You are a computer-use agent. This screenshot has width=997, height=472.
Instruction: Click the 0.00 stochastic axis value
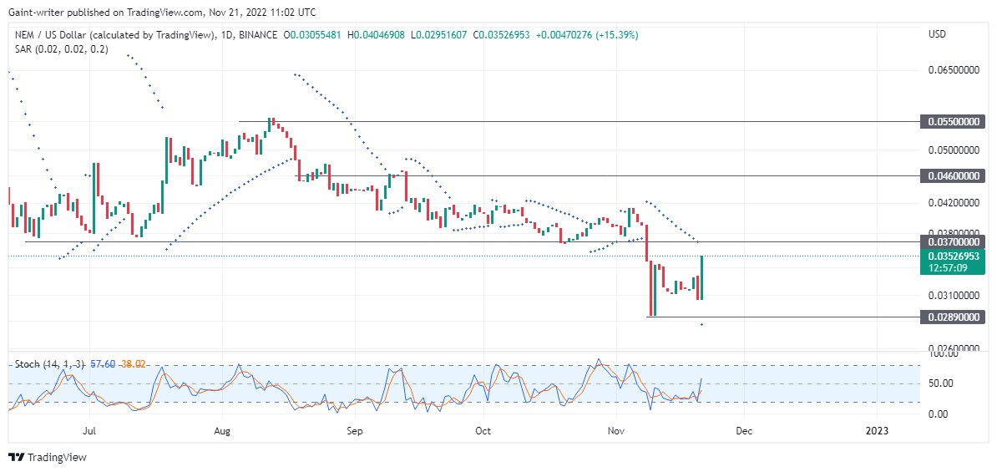point(939,414)
